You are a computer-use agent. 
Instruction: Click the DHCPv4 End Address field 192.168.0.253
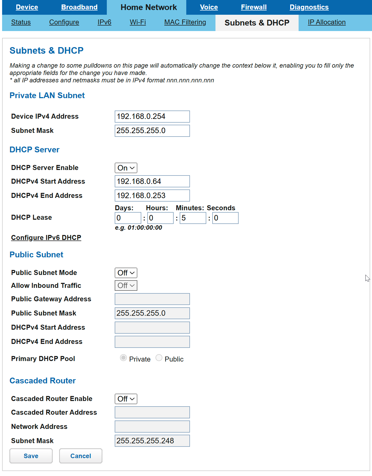152,196
